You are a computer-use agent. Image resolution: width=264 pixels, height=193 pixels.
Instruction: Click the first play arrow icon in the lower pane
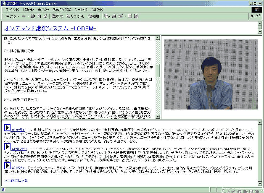pos(7,127)
